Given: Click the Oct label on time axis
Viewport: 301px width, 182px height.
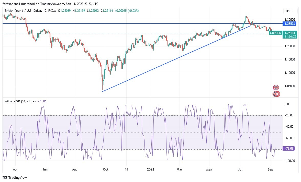Looking at the screenshot, I should [106, 169].
